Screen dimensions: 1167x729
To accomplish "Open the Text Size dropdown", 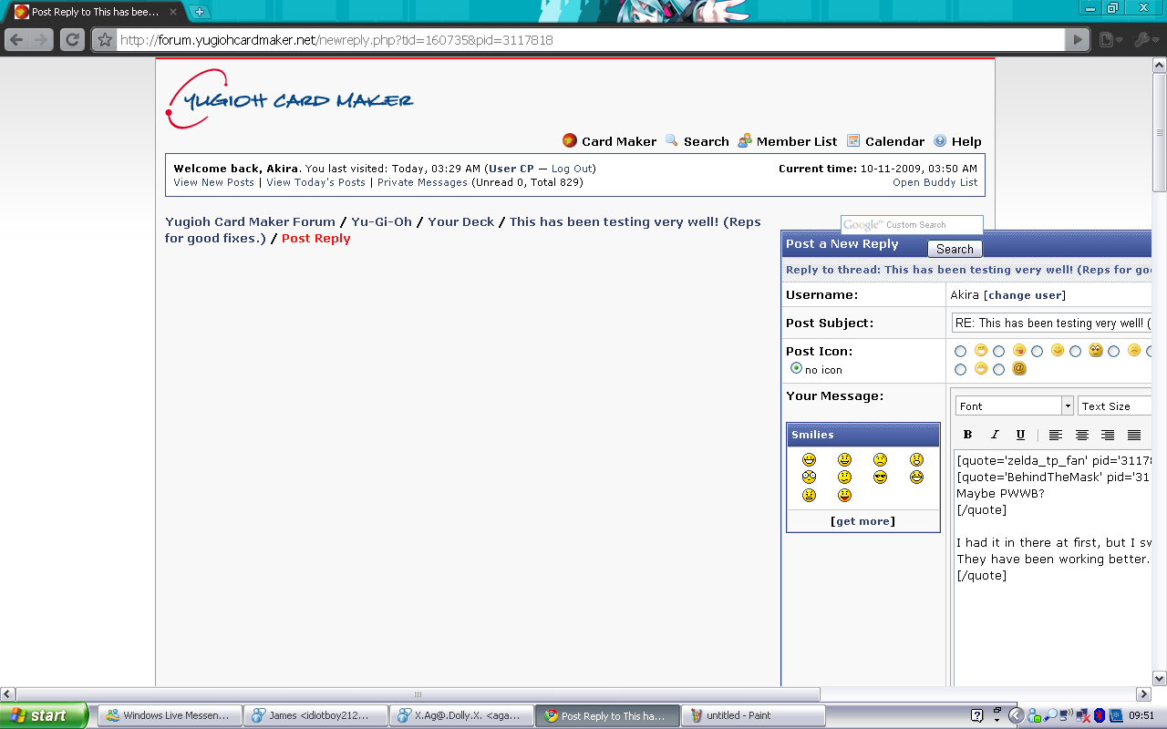I will pyautogui.click(x=1114, y=406).
